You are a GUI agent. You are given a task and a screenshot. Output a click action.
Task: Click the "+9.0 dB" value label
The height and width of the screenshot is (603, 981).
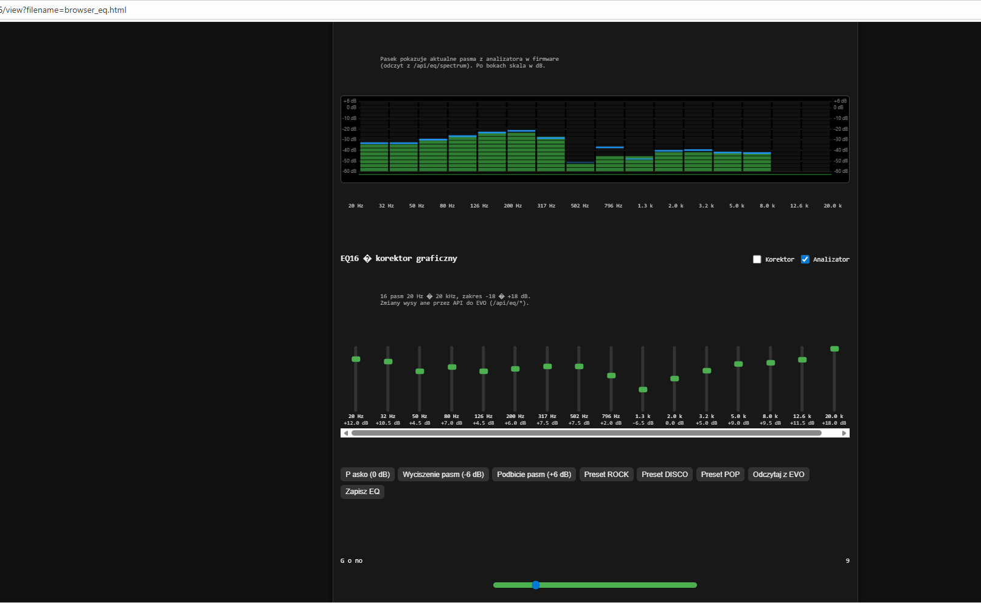(738, 423)
